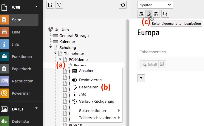Collapse the DATEI module group

coord(36,108)
